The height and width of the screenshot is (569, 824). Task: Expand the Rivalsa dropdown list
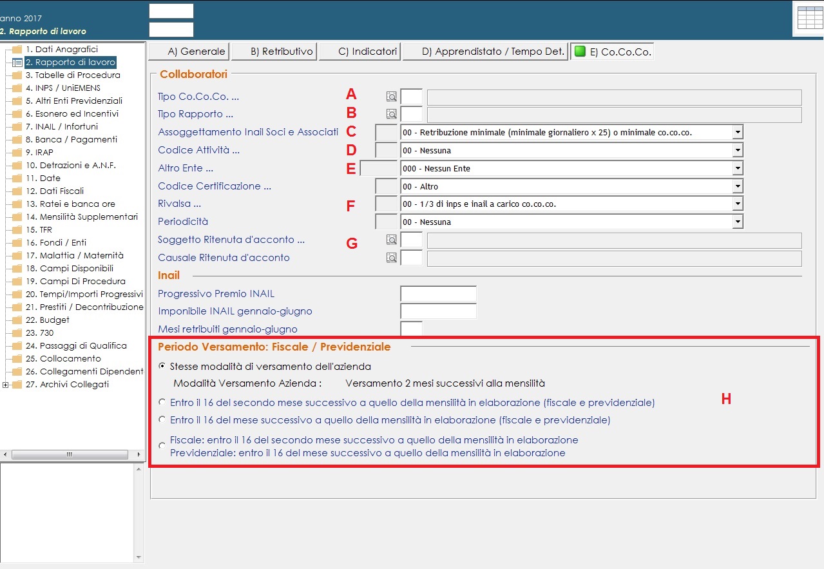[738, 204]
